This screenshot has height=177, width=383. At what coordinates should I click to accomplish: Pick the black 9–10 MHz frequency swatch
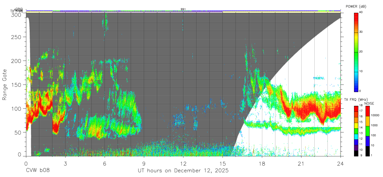point(356,153)
